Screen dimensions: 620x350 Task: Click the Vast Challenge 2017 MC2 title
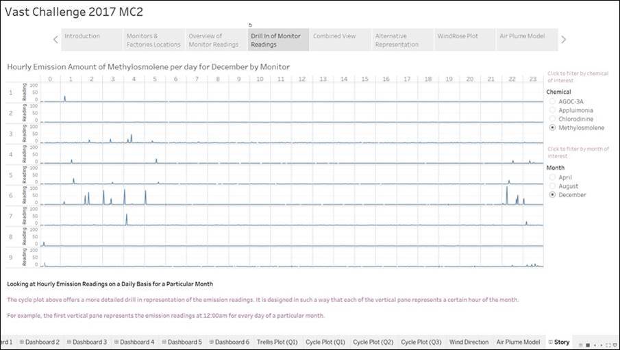[74, 12]
